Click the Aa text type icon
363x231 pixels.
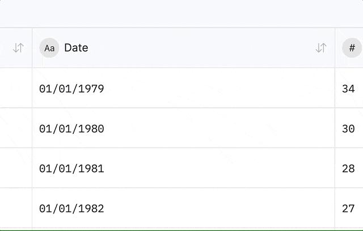[x=49, y=48]
